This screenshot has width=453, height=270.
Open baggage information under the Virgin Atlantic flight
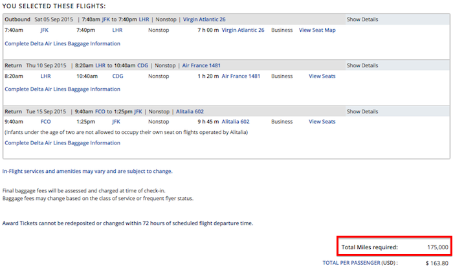[x=62, y=43]
